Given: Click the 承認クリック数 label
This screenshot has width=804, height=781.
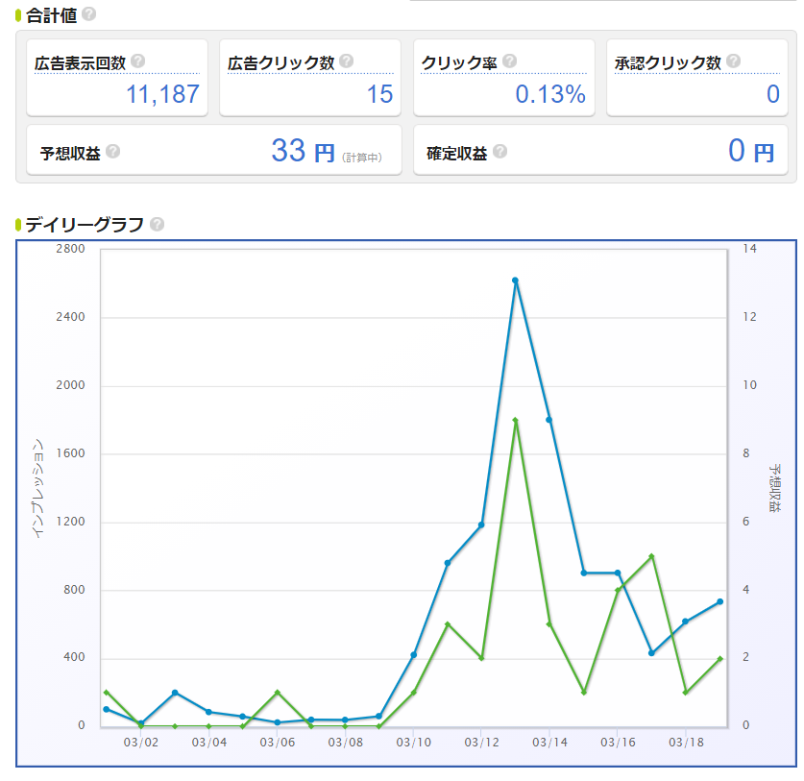Looking at the screenshot, I should tap(668, 63).
